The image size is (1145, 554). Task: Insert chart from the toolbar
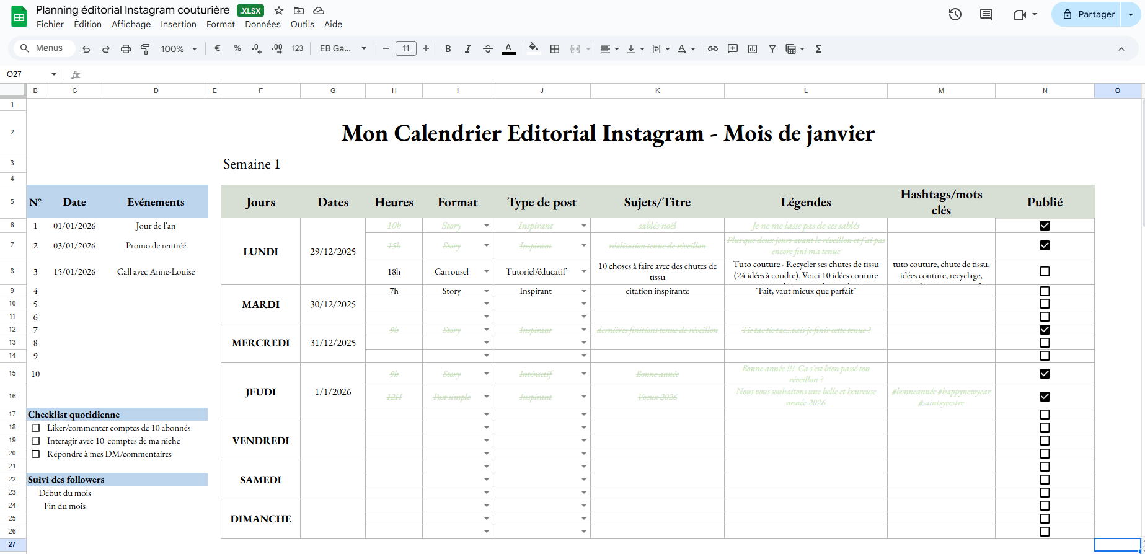click(x=753, y=49)
